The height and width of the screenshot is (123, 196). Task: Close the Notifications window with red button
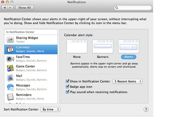click(3, 2)
